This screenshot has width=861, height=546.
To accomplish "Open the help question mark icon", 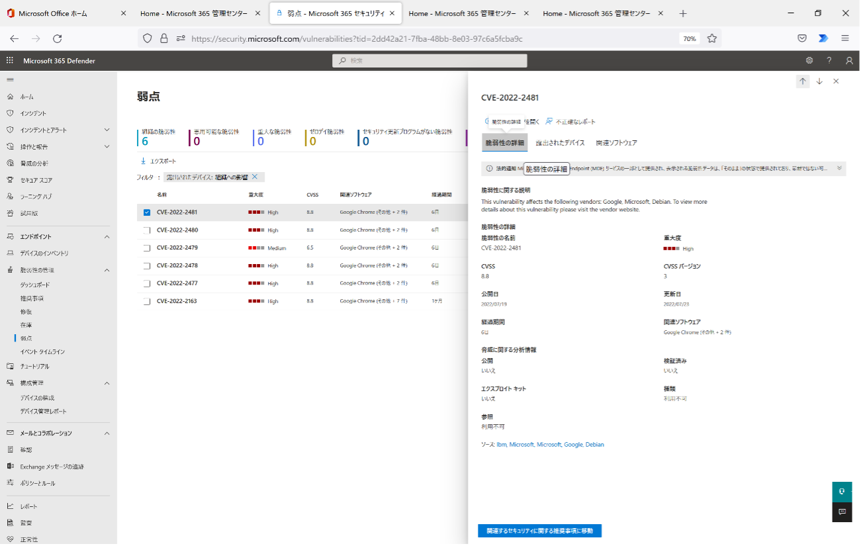I will coord(829,61).
